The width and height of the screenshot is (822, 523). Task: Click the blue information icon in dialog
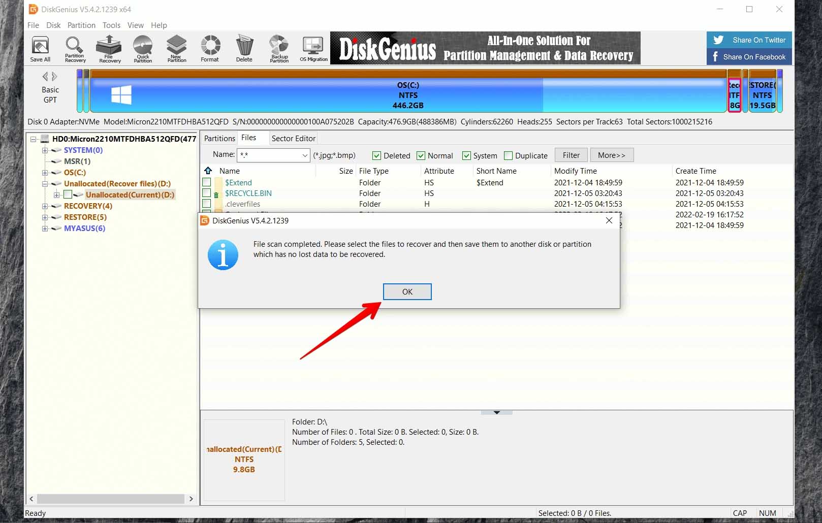[x=223, y=255]
